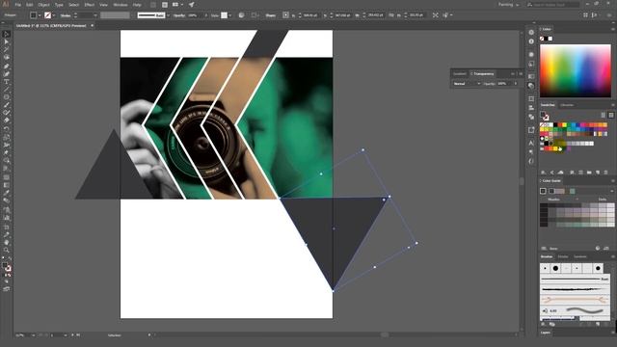The image size is (617, 347).
Task: Open the stroke color dropdown in control bar
Action: click(x=54, y=15)
